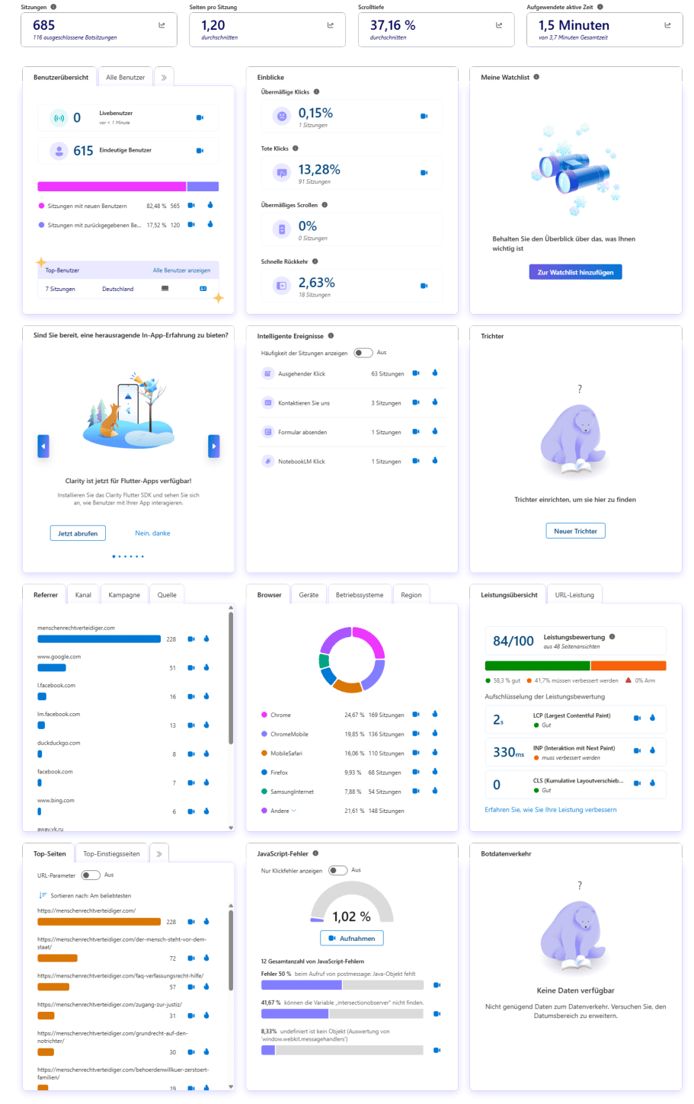View heatmap for www.google.com referrer

click(206, 667)
